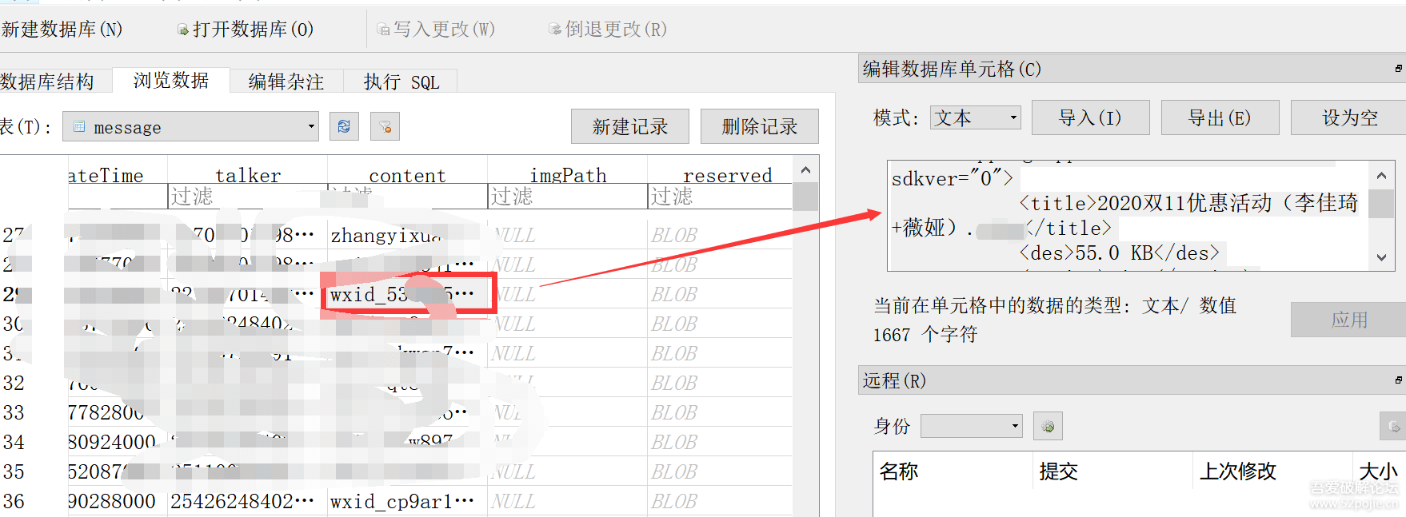Click Write Changes (写入更改) toolbar button
The height and width of the screenshot is (517, 1406).
[437, 30]
